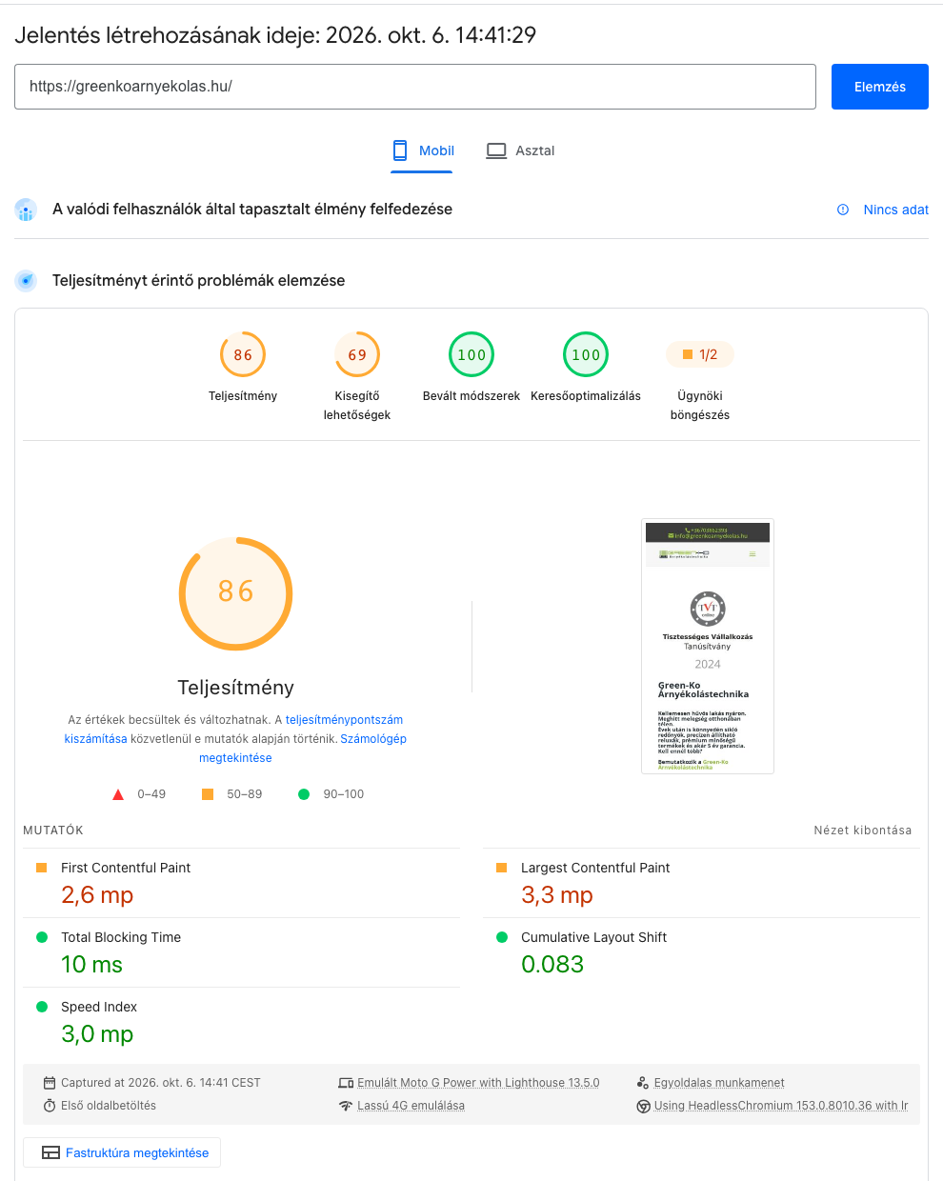Open the Számológép megtekintése link
The image size is (943, 1181).
[x=303, y=749]
